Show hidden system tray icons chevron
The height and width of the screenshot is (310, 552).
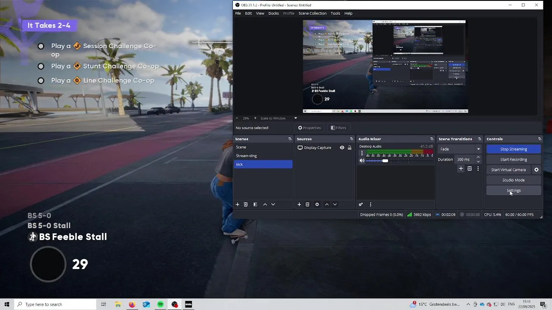tap(468, 304)
